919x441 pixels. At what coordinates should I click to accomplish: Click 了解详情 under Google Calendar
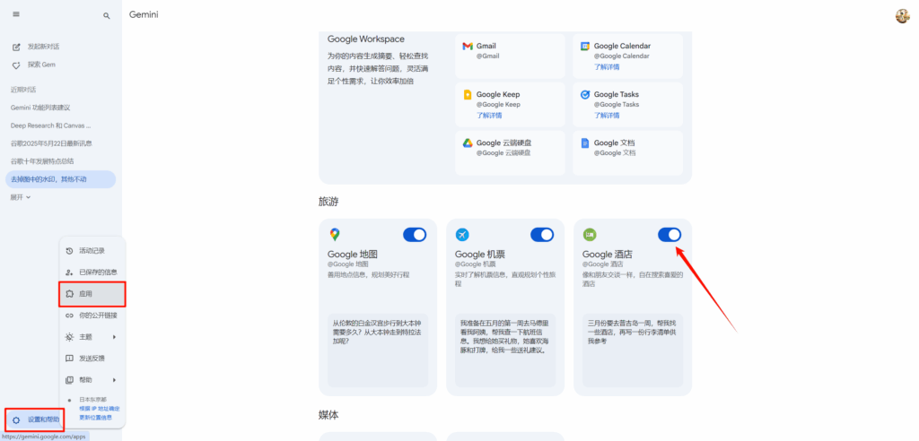point(607,66)
